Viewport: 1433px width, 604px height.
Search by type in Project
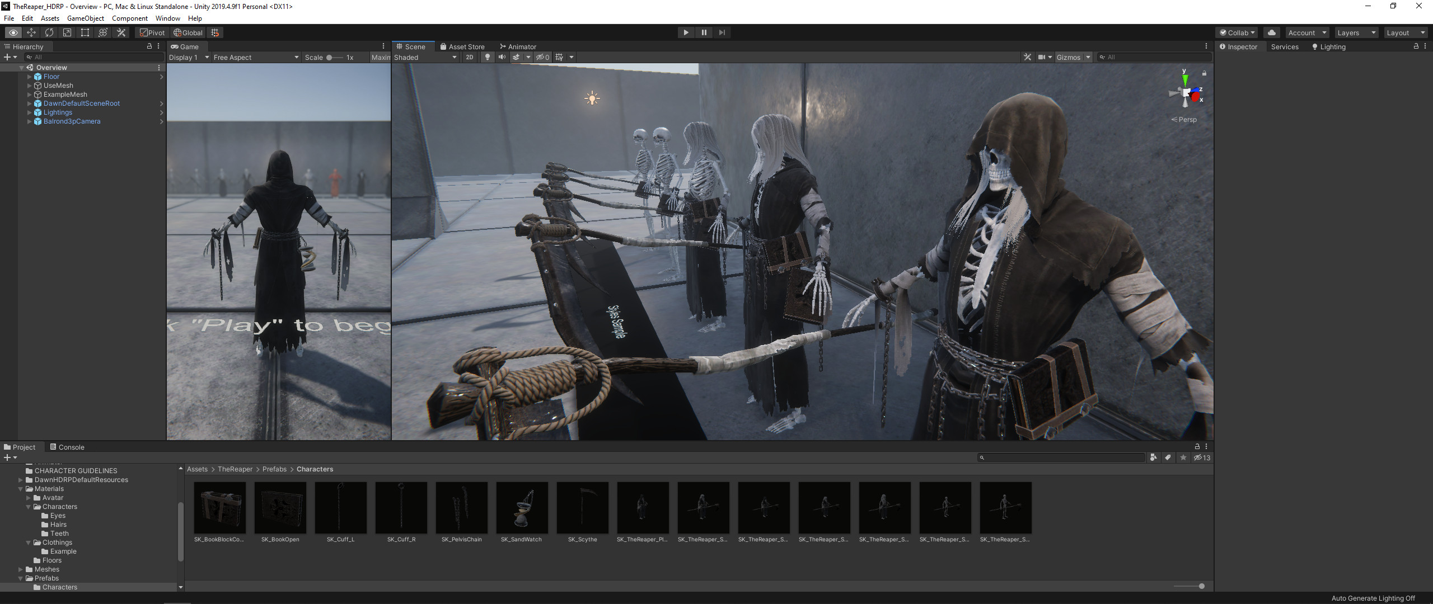coord(1153,457)
